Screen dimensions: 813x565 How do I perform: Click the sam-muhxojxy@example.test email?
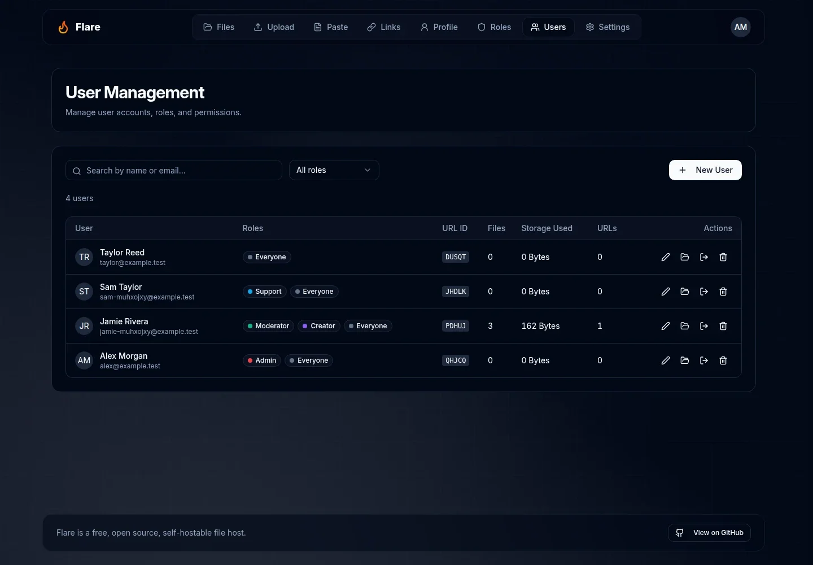pos(147,297)
